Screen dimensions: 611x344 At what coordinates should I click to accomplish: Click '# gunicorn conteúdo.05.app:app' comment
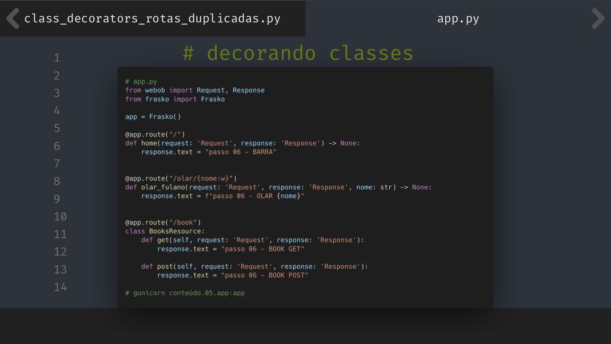point(185,293)
